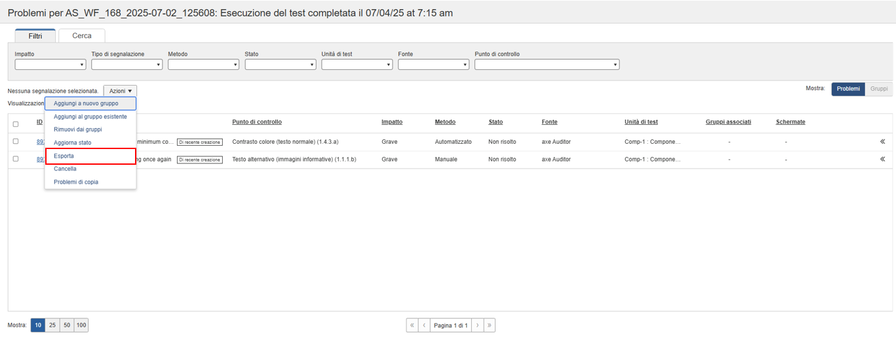Expand the Punto di controllo filter dropdown
The width and height of the screenshot is (896, 338).
547,65
